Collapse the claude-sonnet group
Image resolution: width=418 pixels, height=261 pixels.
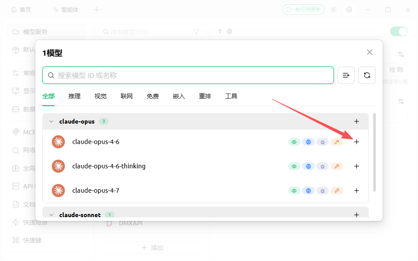pyautogui.click(x=51, y=215)
